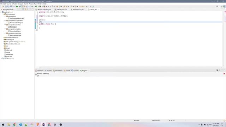226x127 pixels.
Task: Click 'public class Room {' code line
Action: click(48, 24)
